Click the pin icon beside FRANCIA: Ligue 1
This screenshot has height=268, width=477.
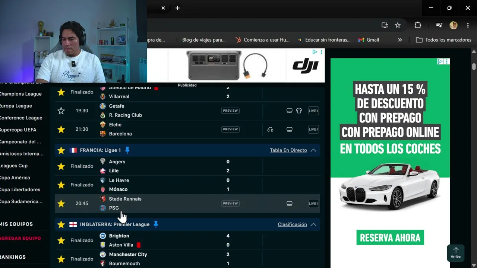click(127, 150)
